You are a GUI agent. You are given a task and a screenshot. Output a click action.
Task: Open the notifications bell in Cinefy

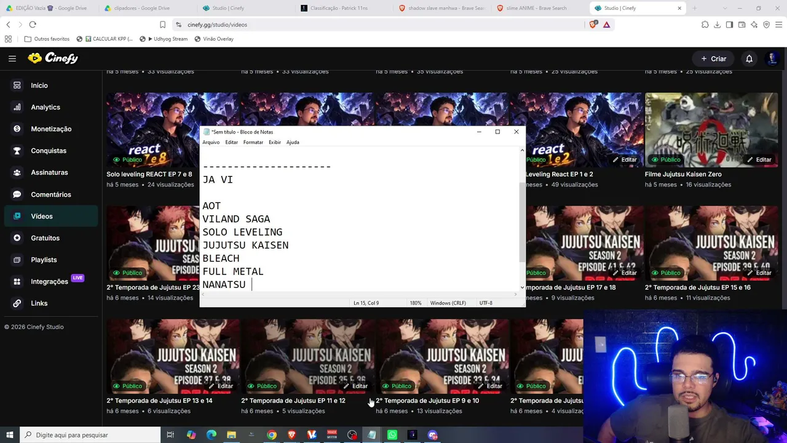coord(749,58)
